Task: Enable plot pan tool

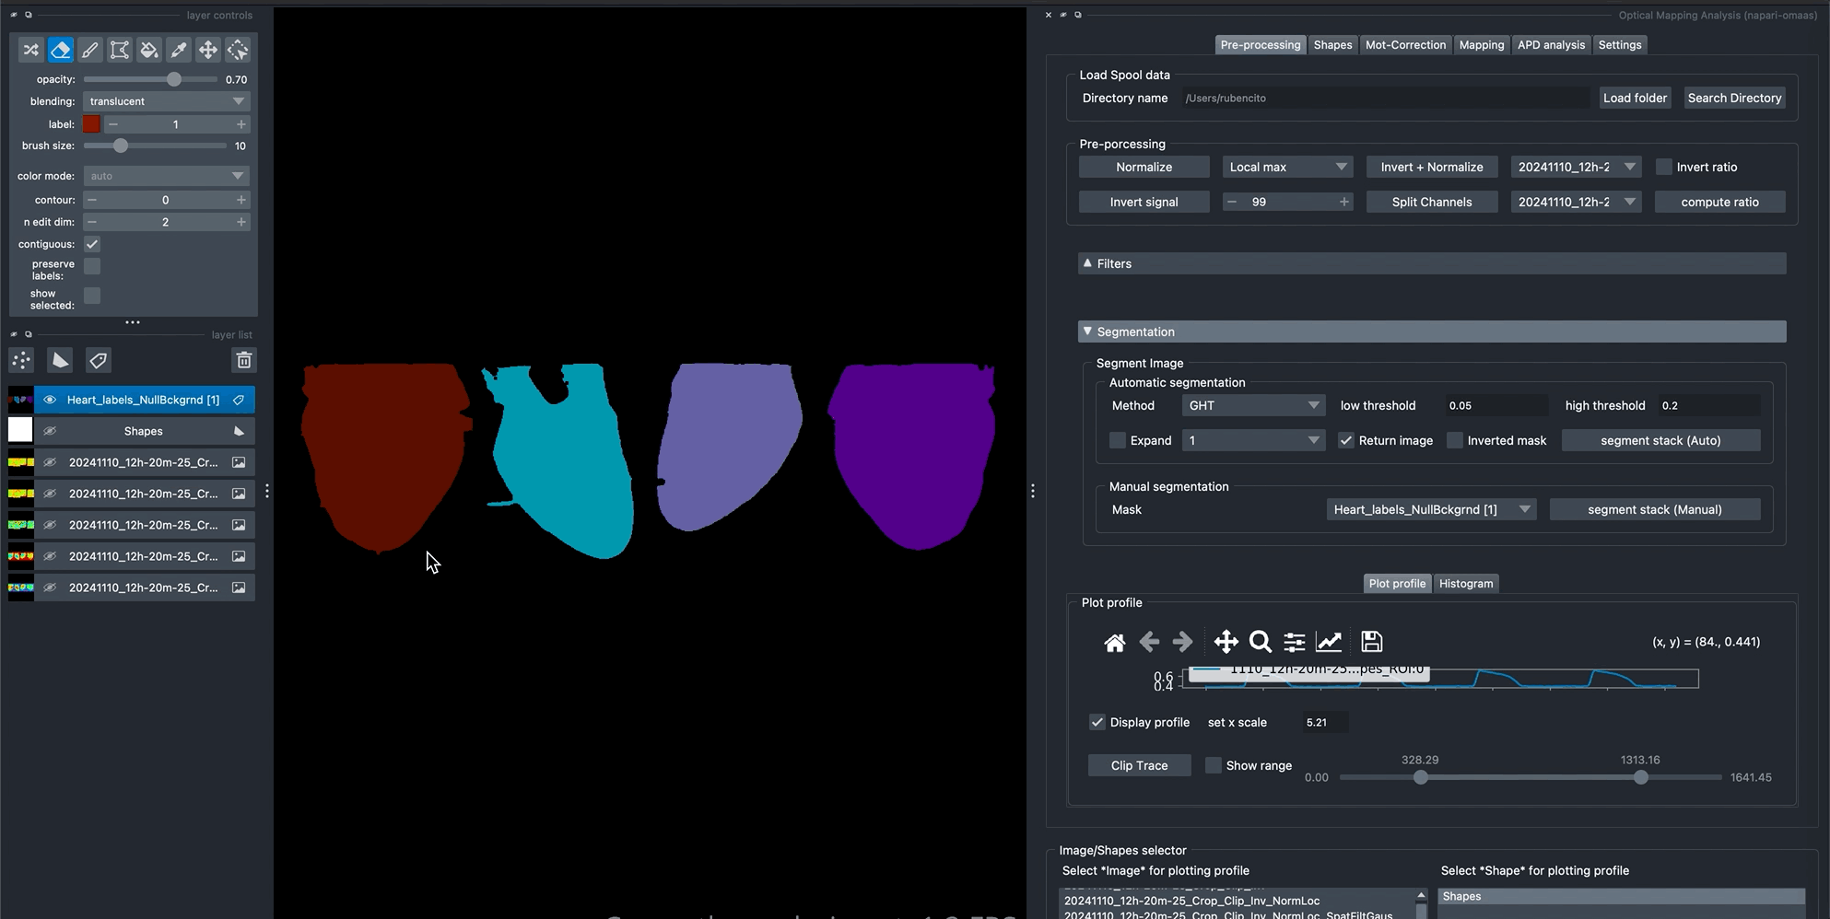Action: coord(1226,642)
